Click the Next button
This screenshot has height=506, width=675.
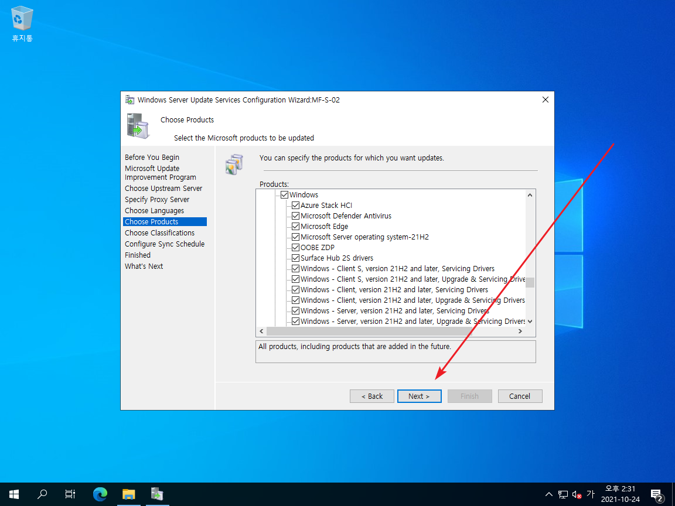point(420,396)
